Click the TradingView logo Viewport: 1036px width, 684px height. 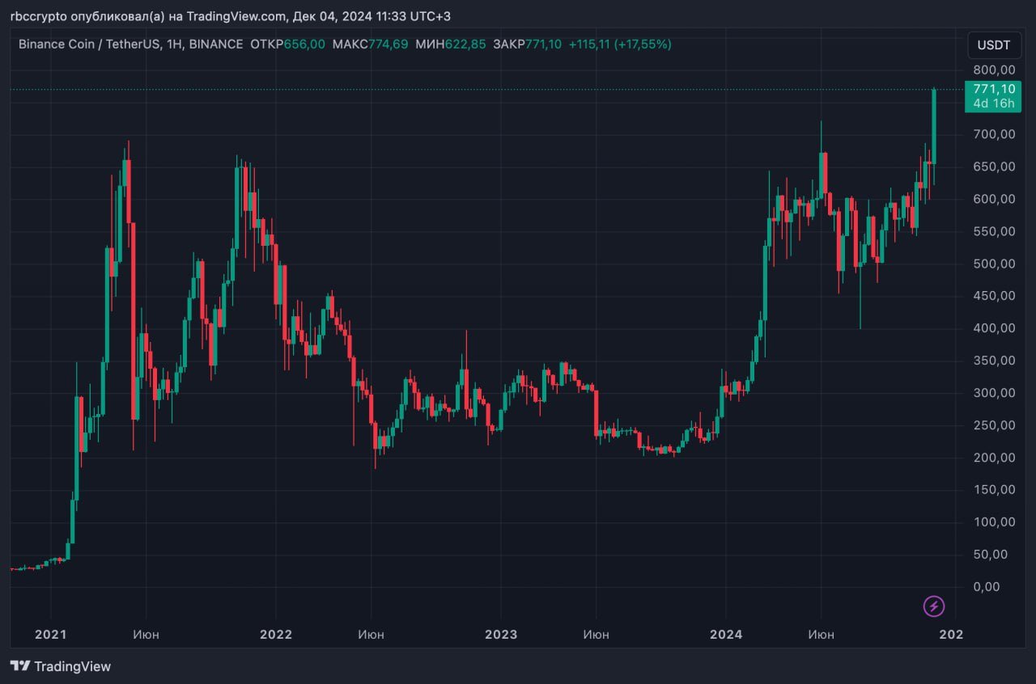(x=61, y=666)
